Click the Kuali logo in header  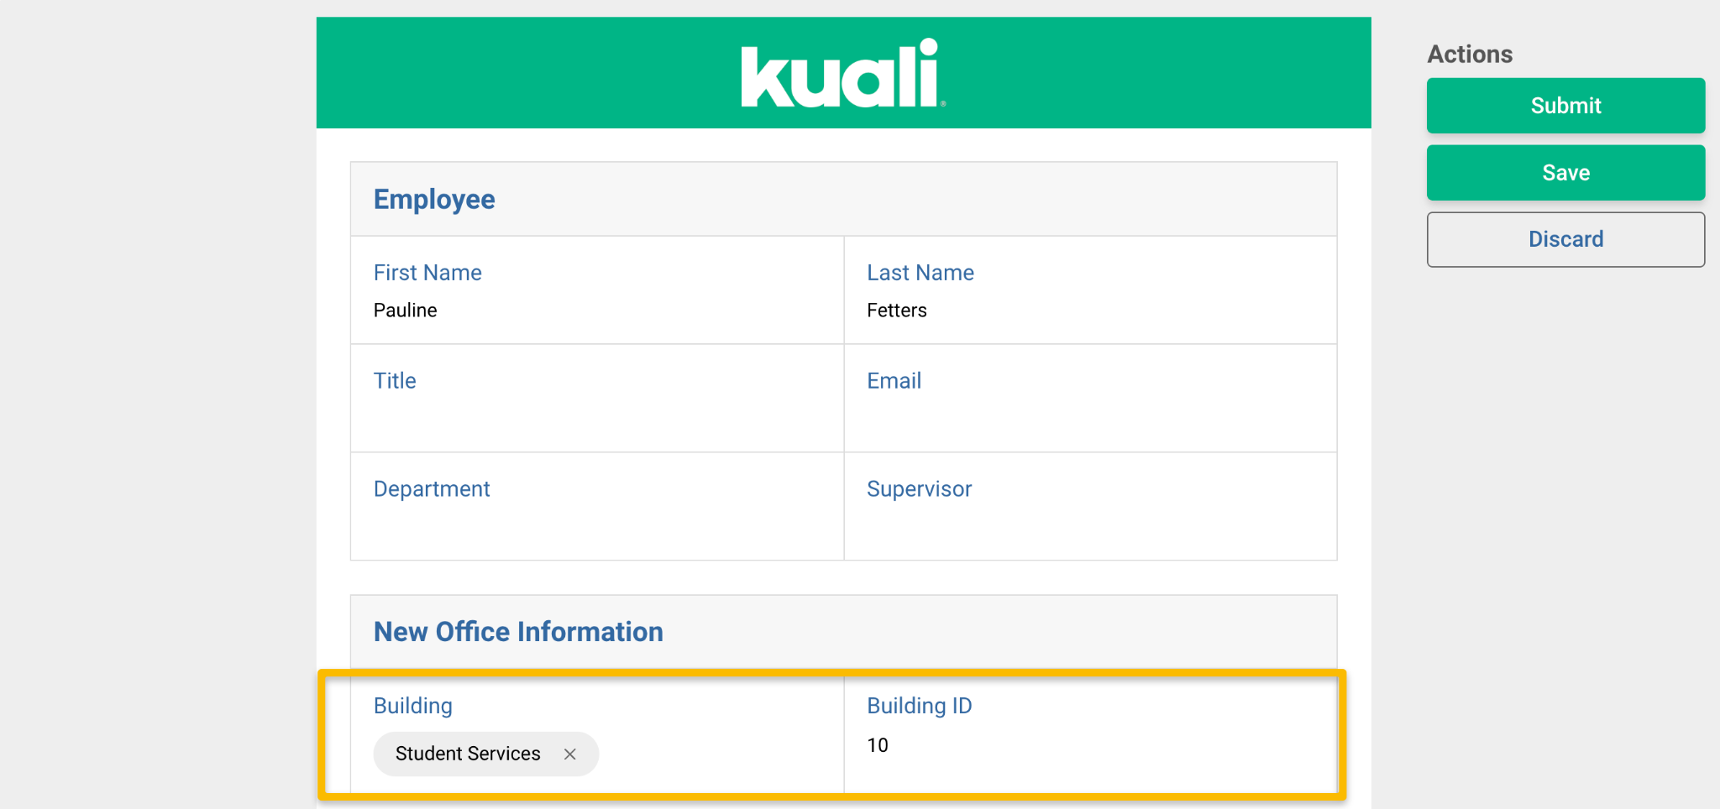click(842, 74)
